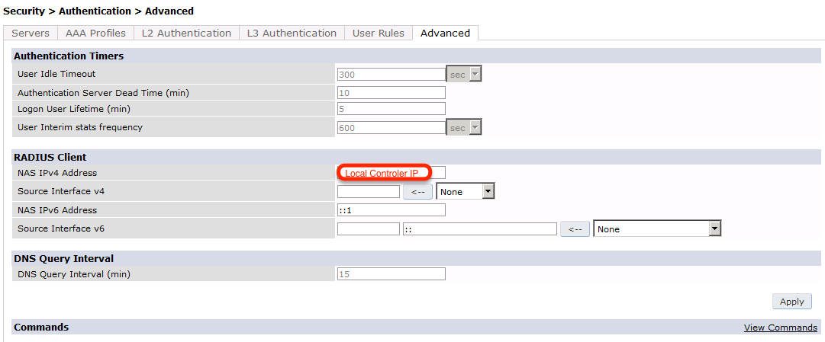Focus the Logon User Lifetime field

[391, 109]
